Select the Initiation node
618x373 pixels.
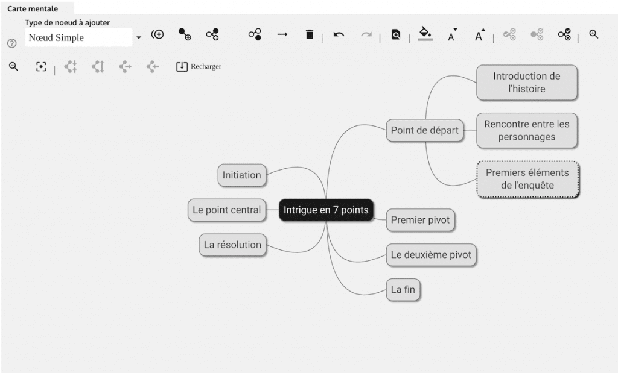tap(241, 175)
